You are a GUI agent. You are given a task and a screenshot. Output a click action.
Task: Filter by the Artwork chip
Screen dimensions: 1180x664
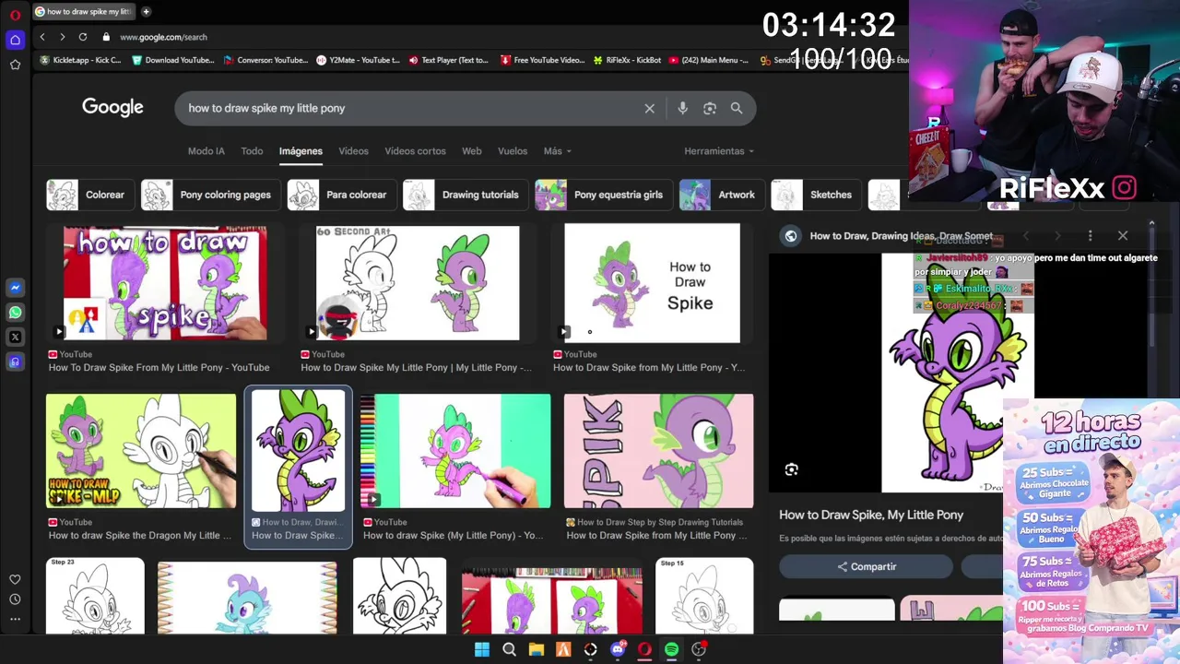(x=720, y=195)
